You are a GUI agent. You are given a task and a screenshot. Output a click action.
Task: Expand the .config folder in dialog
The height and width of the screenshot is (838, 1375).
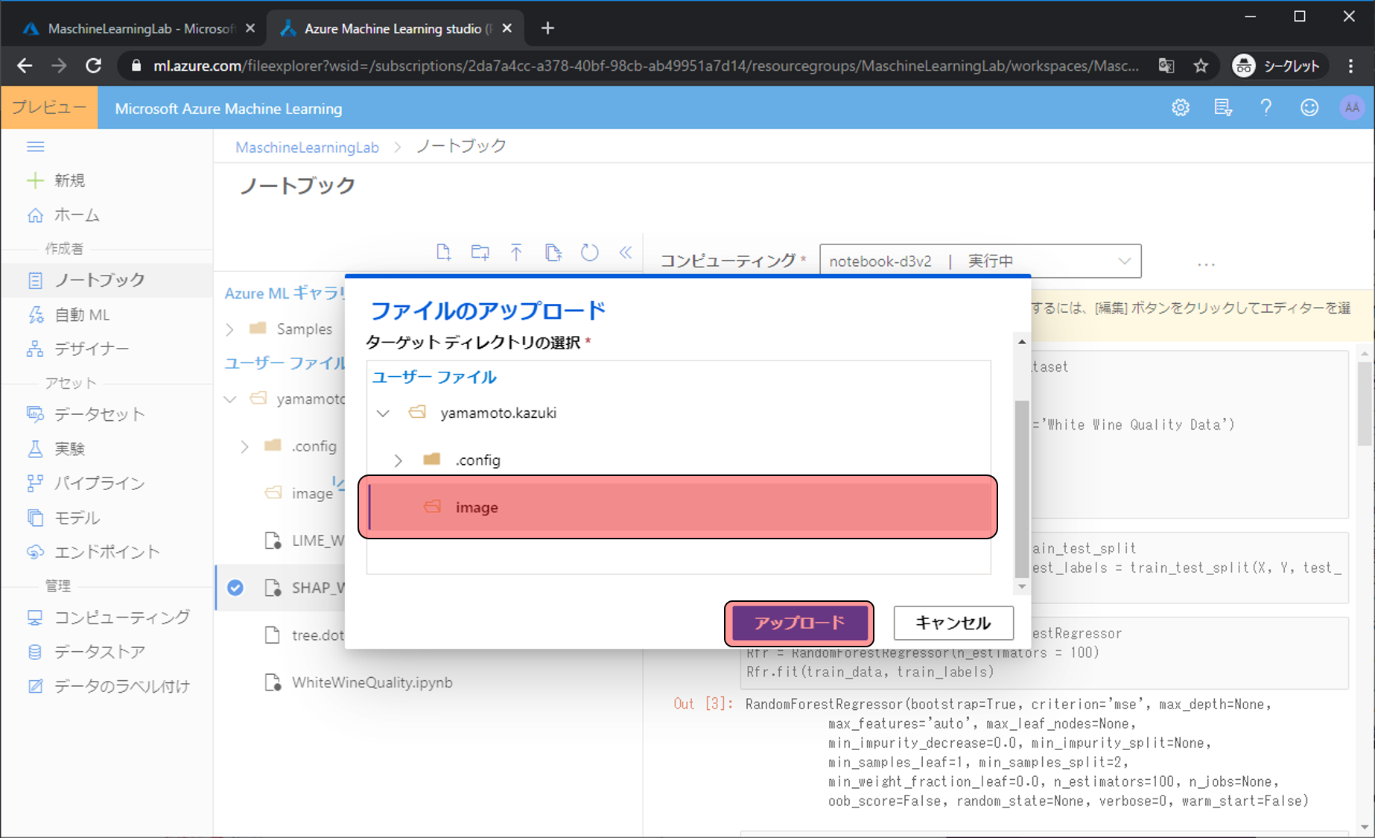[x=398, y=460]
